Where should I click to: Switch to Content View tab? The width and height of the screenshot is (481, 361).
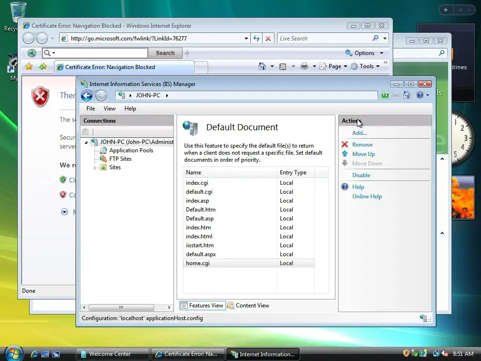pyautogui.click(x=248, y=306)
